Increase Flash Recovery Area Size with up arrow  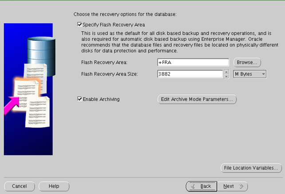tap(226, 72)
